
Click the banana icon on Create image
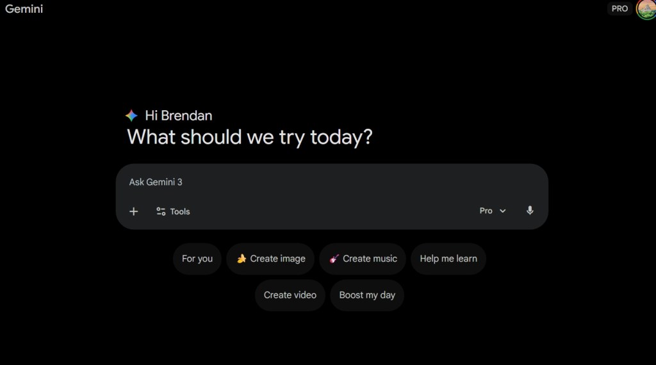tap(242, 259)
